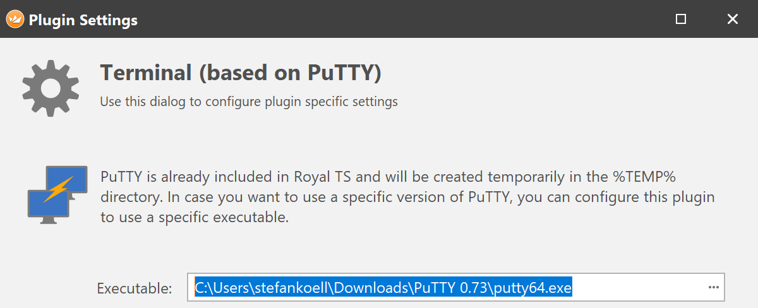Click the large gear settings icon
This screenshot has width=758, height=308.
51,87
